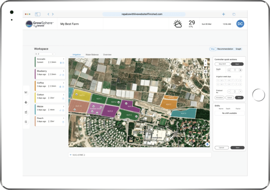Open the Overview tab

click(x=107, y=54)
